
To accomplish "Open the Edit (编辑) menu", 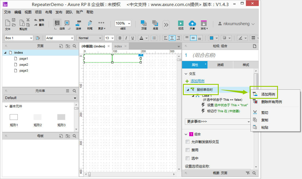I will coord(18,12).
